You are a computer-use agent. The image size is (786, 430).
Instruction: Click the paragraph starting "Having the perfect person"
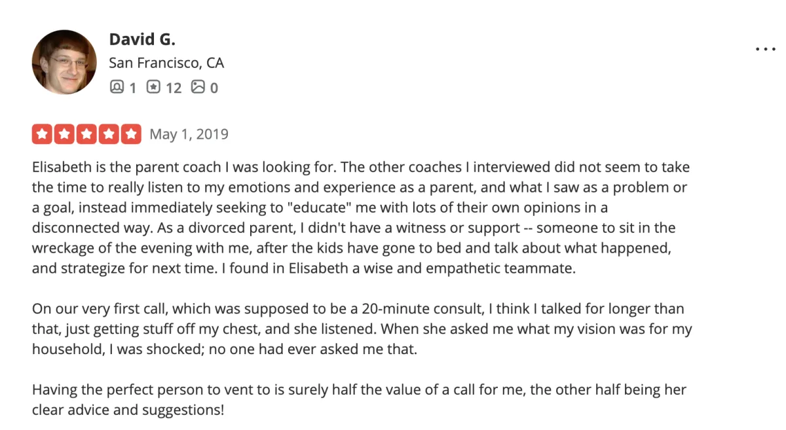point(359,400)
